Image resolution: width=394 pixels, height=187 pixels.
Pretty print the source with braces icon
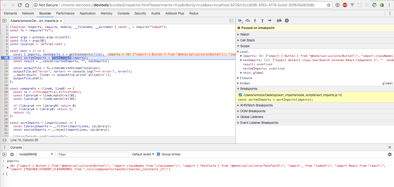[x=4, y=140]
